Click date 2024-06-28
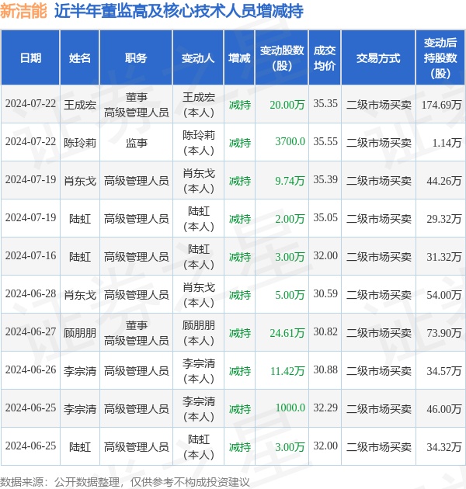The width and height of the screenshot is (466, 489). 30,293
